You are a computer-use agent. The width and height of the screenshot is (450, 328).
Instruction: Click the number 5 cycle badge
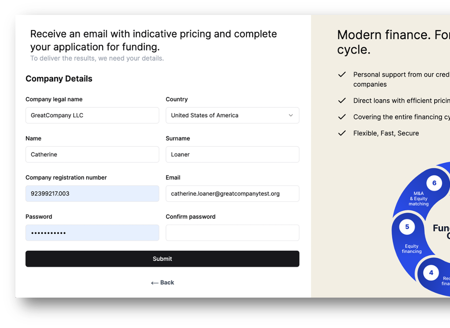[407, 227]
